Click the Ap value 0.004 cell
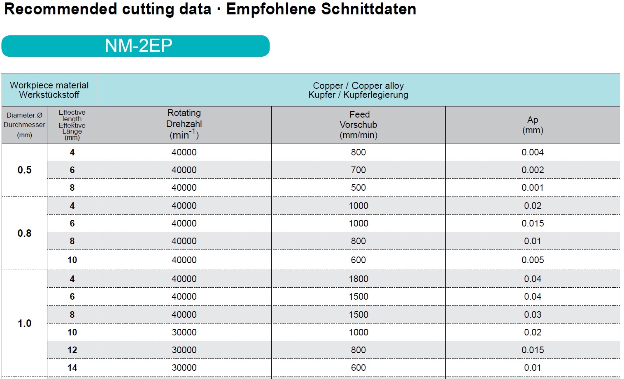 click(x=533, y=152)
